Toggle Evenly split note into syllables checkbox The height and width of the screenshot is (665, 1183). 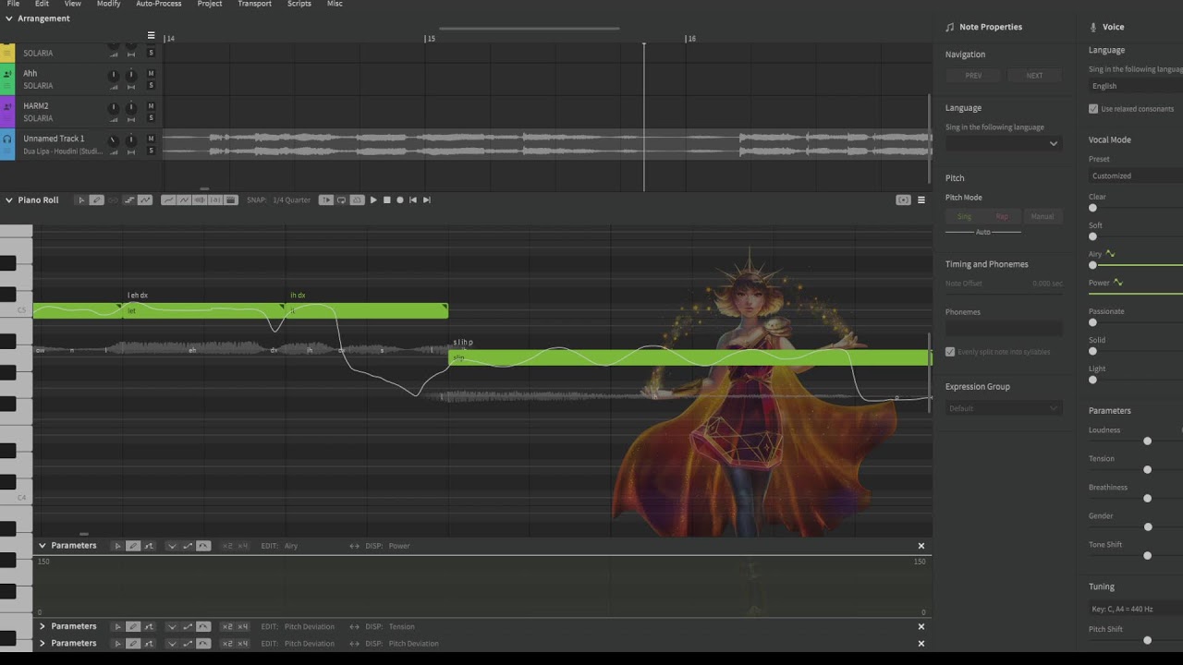950,352
